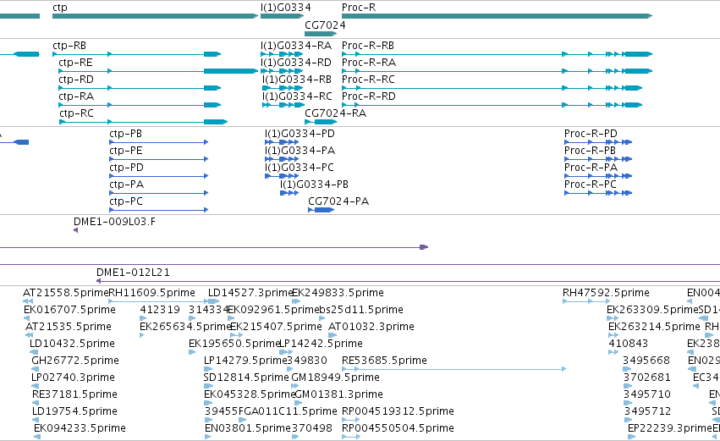Select protein Proc-R-PD
This screenshot has width=720, height=441.
[x=598, y=142]
